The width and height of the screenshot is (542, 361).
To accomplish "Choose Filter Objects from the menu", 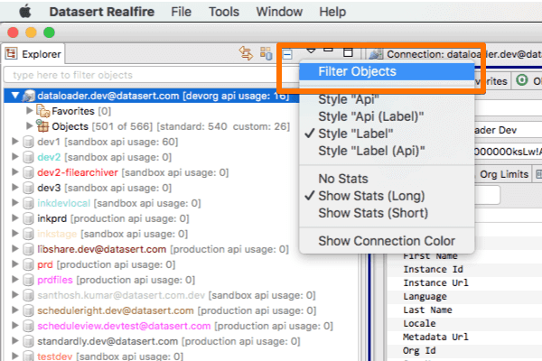I will coord(357,71).
